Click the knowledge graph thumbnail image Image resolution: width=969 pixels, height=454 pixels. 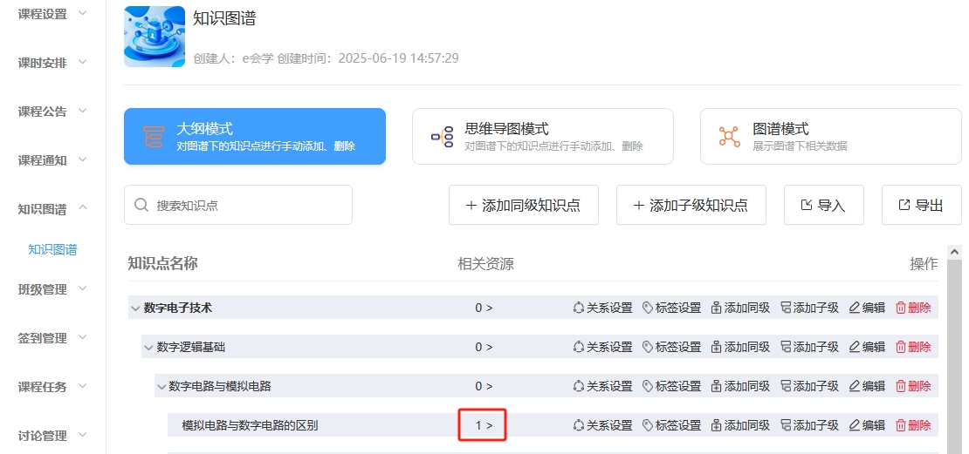click(x=155, y=37)
